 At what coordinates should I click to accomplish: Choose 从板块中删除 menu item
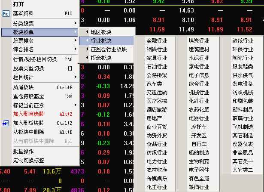pyautogui.click(x=28, y=132)
